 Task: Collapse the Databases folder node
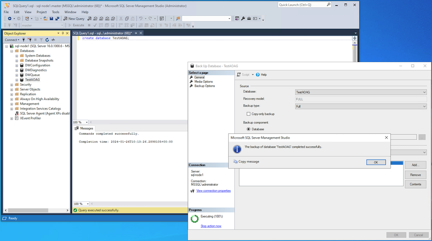point(11,51)
